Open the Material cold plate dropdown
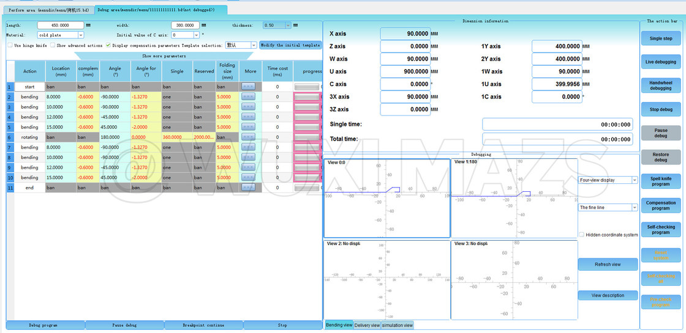 (x=80, y=35)
